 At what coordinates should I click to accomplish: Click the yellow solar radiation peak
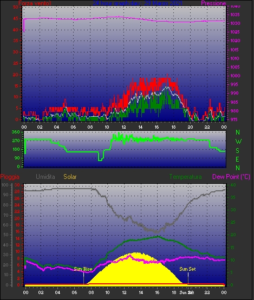(136, 254)
